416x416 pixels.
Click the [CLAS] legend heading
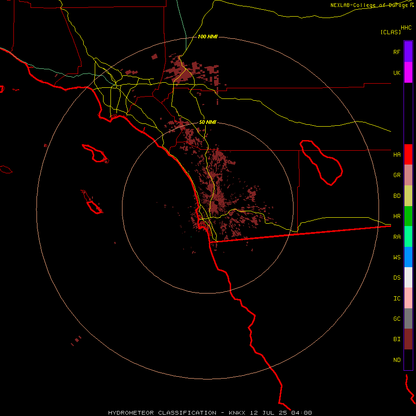pyautogui.click(x=391, y=32)
